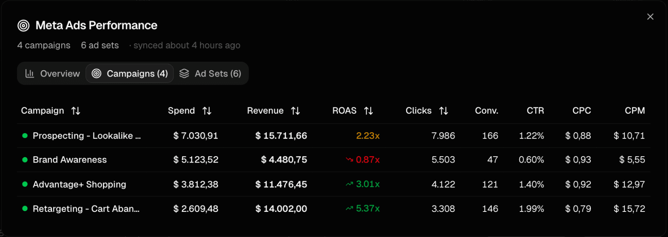This screenshot has width=668, height=237.
Task: Click CPM value $ 10,71
Action: coord(630,136)
